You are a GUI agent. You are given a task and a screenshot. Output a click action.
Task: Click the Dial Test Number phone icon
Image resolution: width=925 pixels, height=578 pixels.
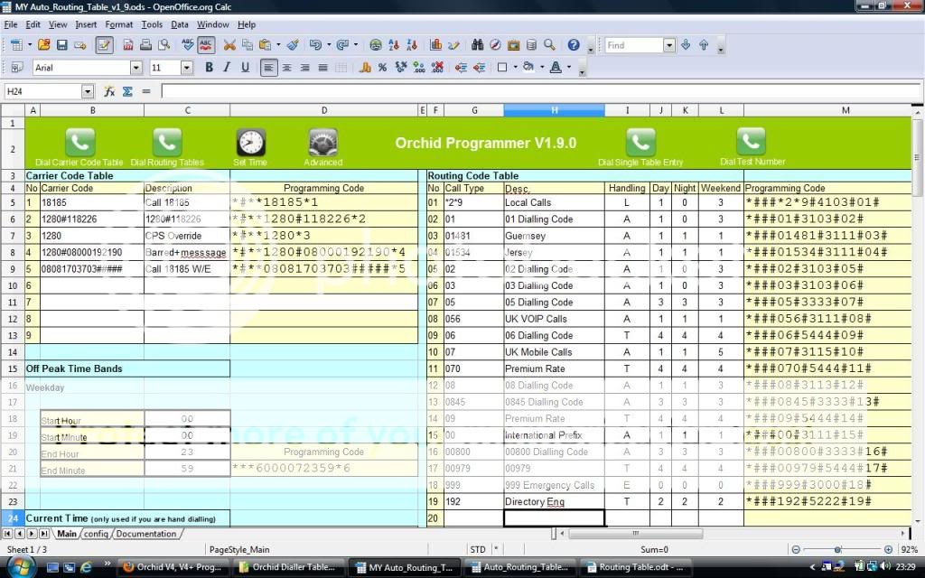click(751, 142)
